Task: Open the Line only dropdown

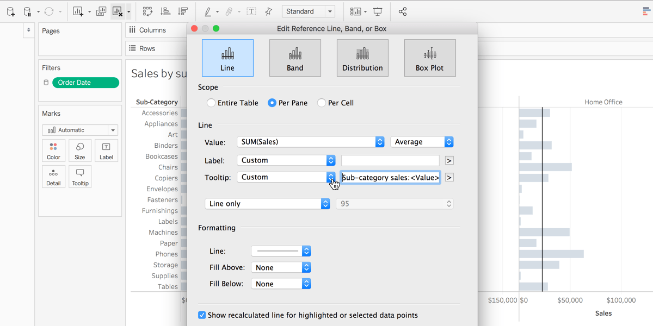Action: tap(267, 204)
